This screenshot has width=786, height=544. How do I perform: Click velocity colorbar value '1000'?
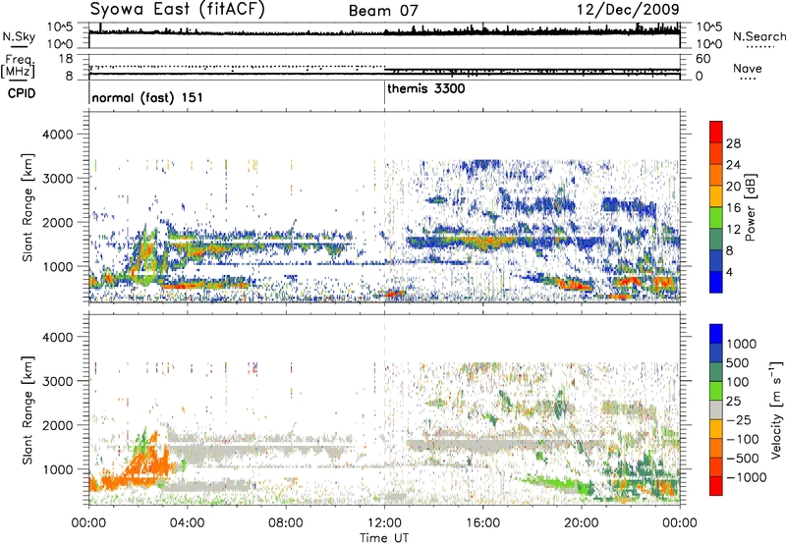pyautogui.click(x=742, y=344)
